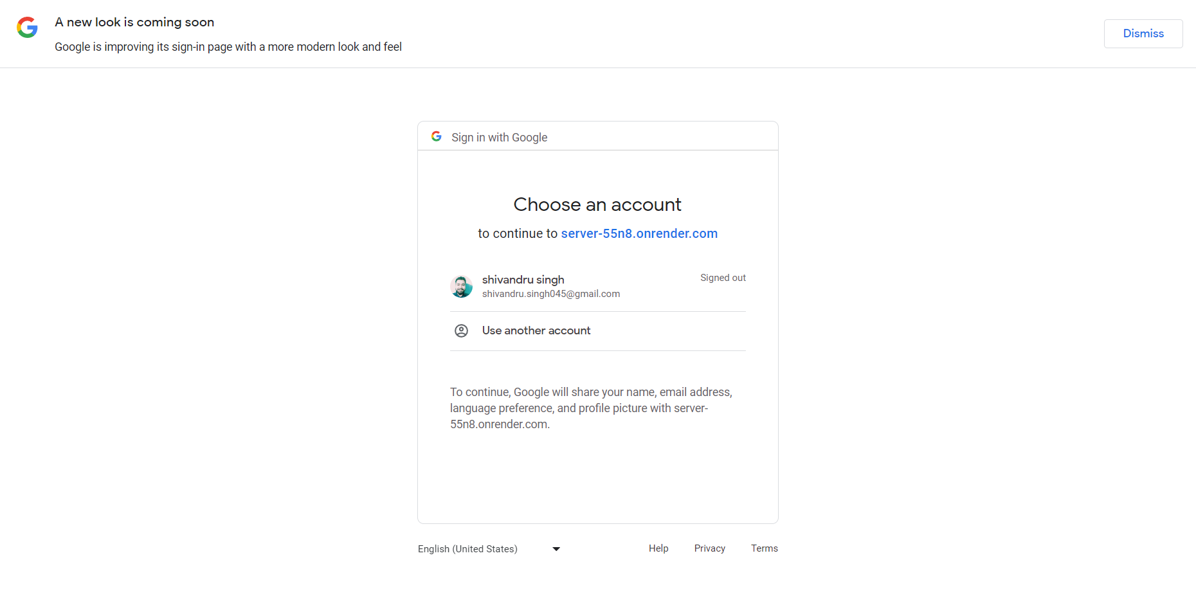Open the server-55n8.onrender.com link
Image resolution: width=1196 pixels, height=596 pixels.
[x=639, y=233]
